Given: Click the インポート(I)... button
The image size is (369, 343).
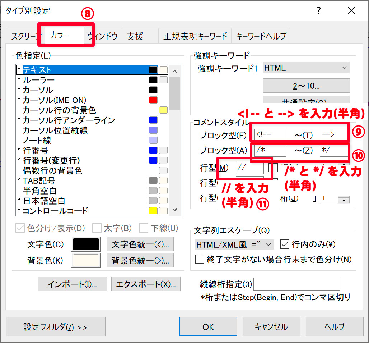Looking at the screenshot, I should (72, 284).
